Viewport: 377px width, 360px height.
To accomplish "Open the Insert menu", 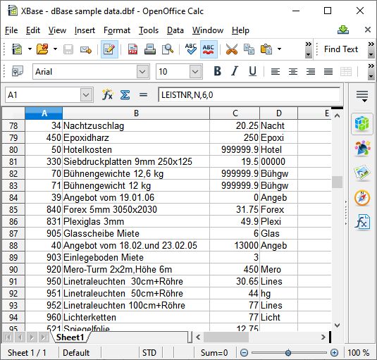I will click(85, 30).
